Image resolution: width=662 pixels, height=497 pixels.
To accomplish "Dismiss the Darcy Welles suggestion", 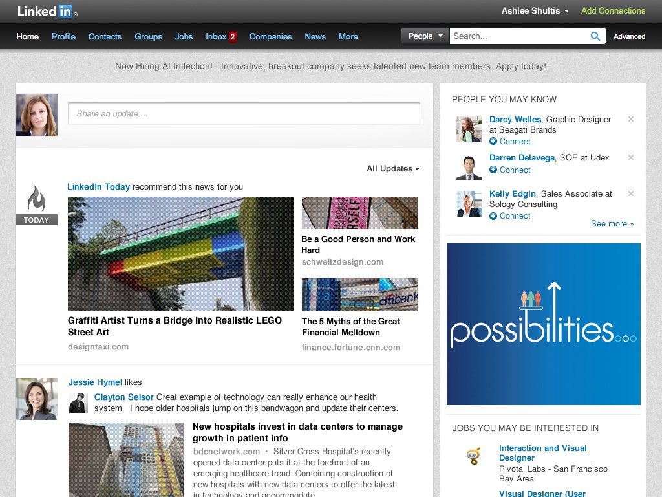I will (x=631, y=119).
